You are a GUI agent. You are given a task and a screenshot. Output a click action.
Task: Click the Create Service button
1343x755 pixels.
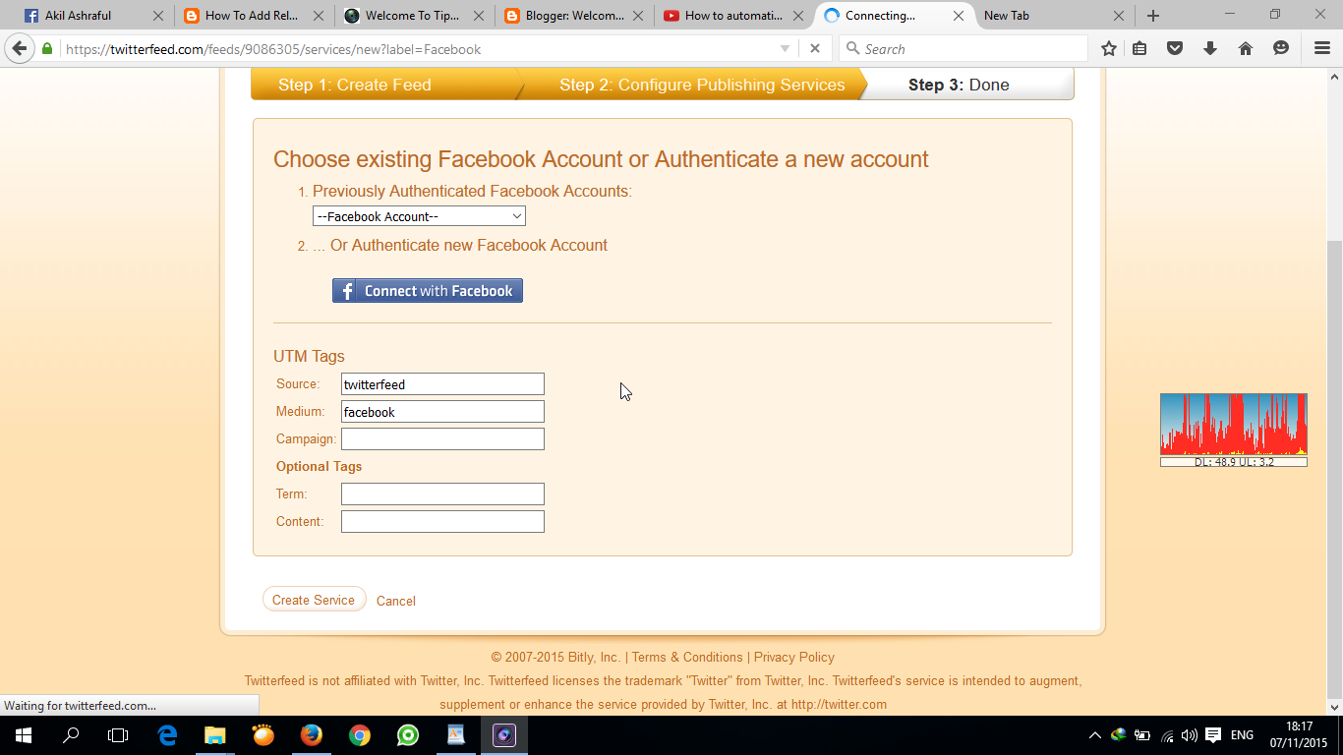(314, 600)
